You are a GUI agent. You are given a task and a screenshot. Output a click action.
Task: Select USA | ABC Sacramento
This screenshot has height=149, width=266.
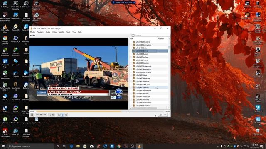point(150,103)
